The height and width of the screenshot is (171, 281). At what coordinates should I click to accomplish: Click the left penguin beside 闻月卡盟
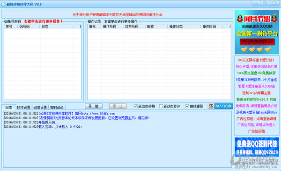[x=240, y=19]
